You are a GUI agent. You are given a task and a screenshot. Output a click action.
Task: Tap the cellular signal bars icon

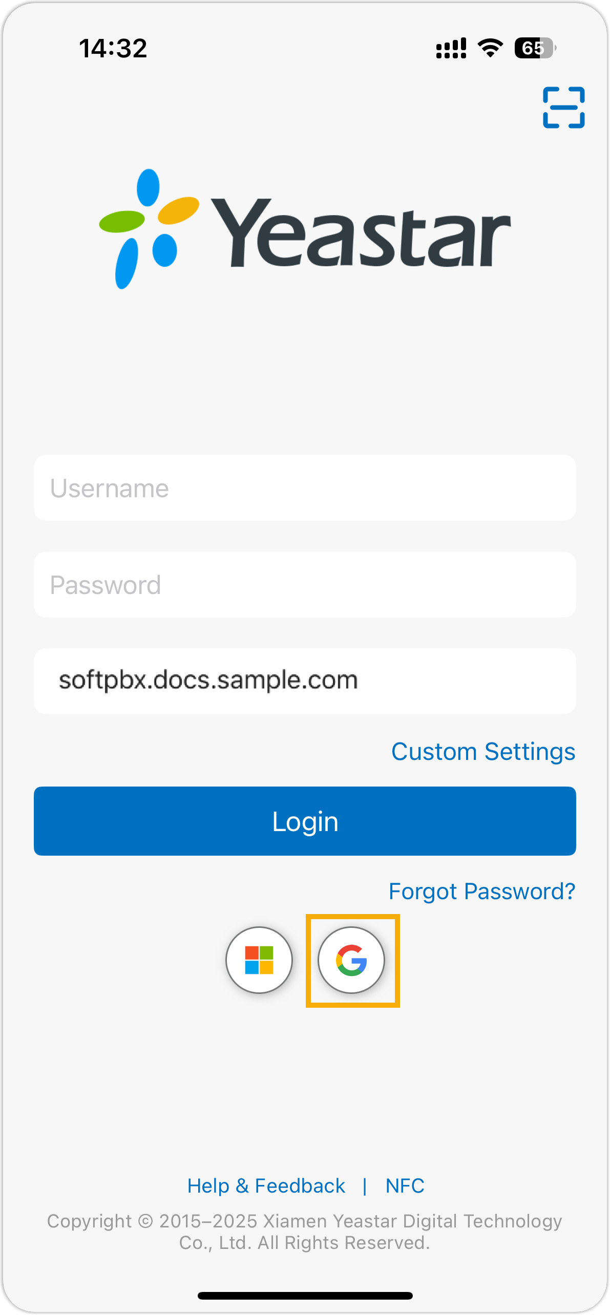451,48
